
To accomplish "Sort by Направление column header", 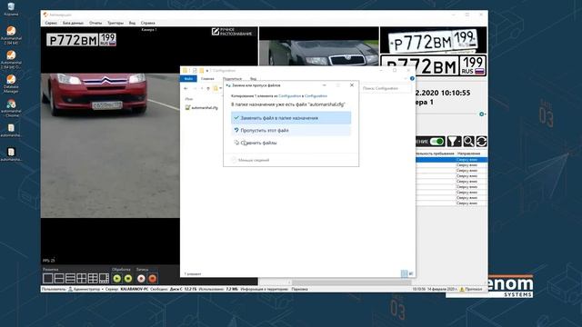I will (x=469, y=154).
